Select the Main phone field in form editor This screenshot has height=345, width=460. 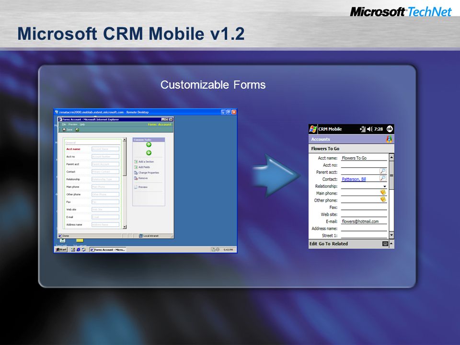[x=105, y=187]
